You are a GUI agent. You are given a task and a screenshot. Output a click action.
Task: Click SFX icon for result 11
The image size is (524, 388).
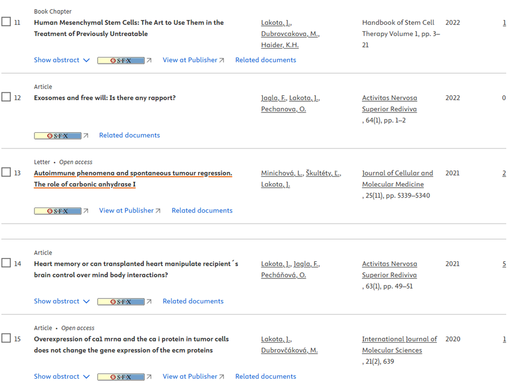(121, 60)
